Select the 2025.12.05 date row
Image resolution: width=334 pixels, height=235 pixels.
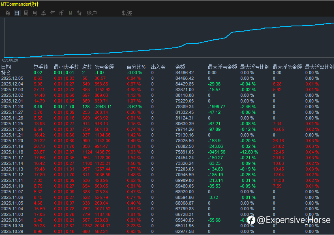[167, 78]
